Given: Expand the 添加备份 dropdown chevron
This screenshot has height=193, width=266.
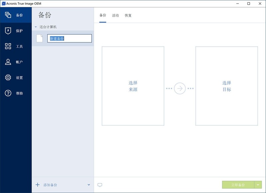Looking at the screenshot, I should (88, 184).
